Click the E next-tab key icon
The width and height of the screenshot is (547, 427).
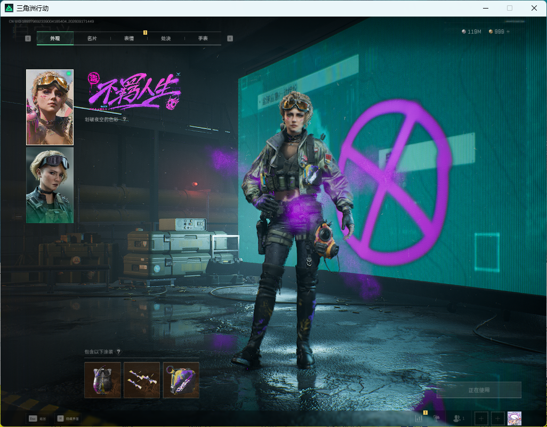pyautogui.click(x=230, y=38)
